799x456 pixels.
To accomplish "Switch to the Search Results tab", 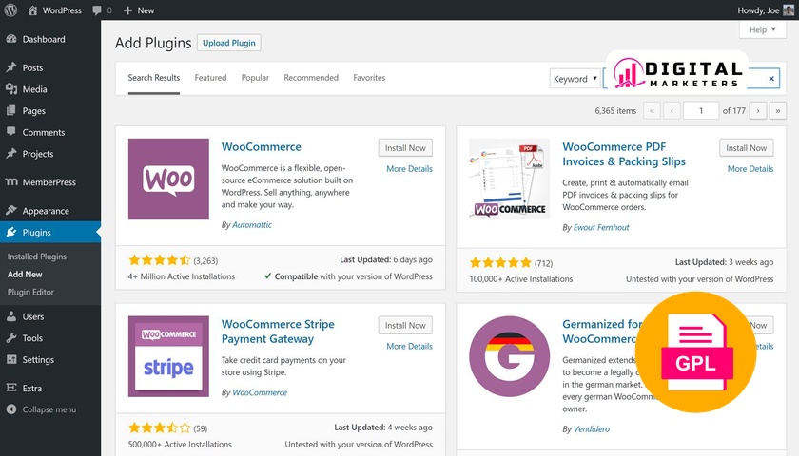I will [x=153, y=77].
